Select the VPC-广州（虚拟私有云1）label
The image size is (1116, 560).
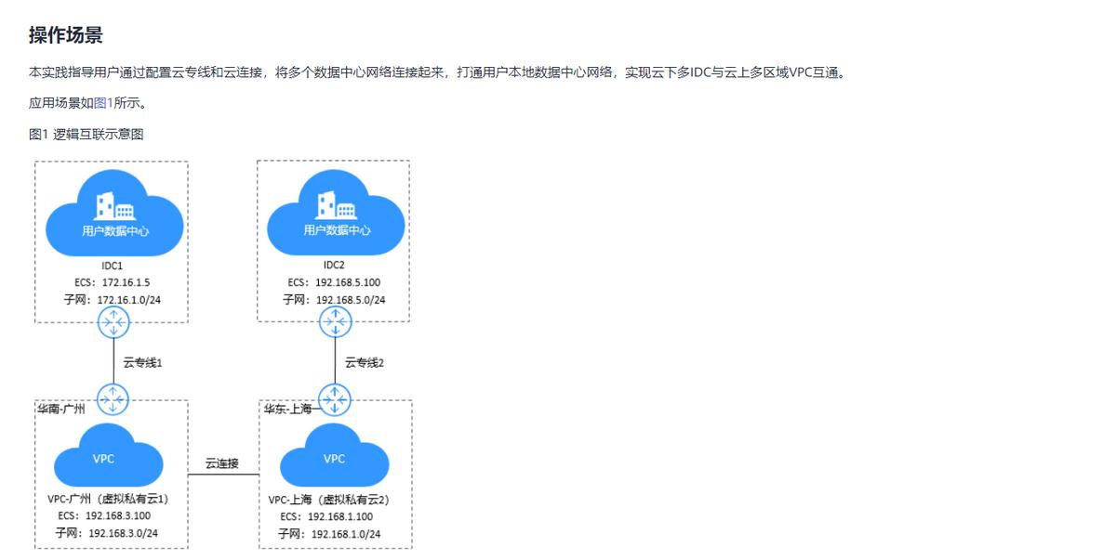point(107,500)
